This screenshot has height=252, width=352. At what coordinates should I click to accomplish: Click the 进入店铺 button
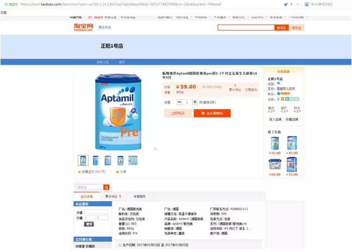click(x=275, y=120)
